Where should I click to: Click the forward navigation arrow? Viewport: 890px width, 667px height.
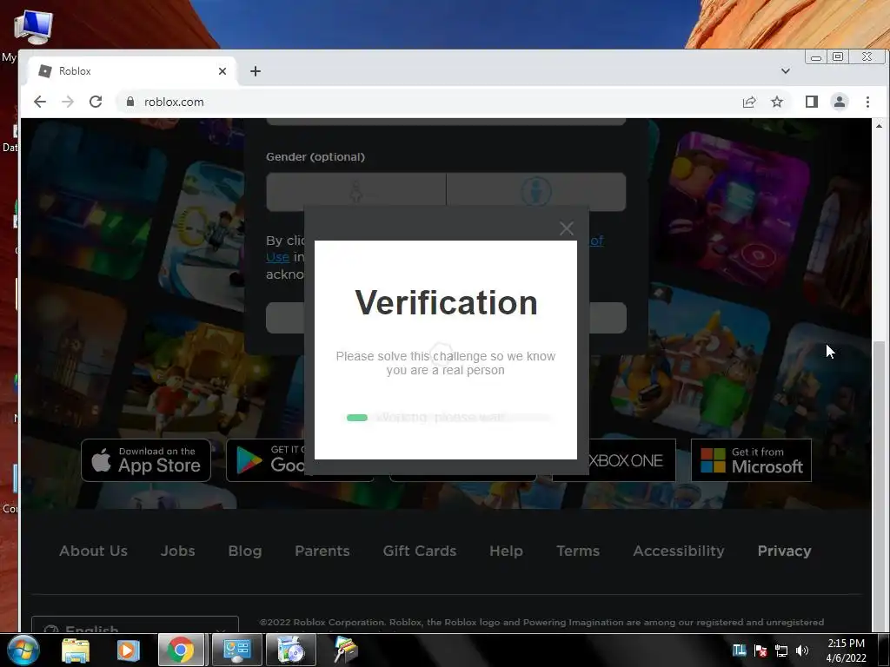pos(68,102)
